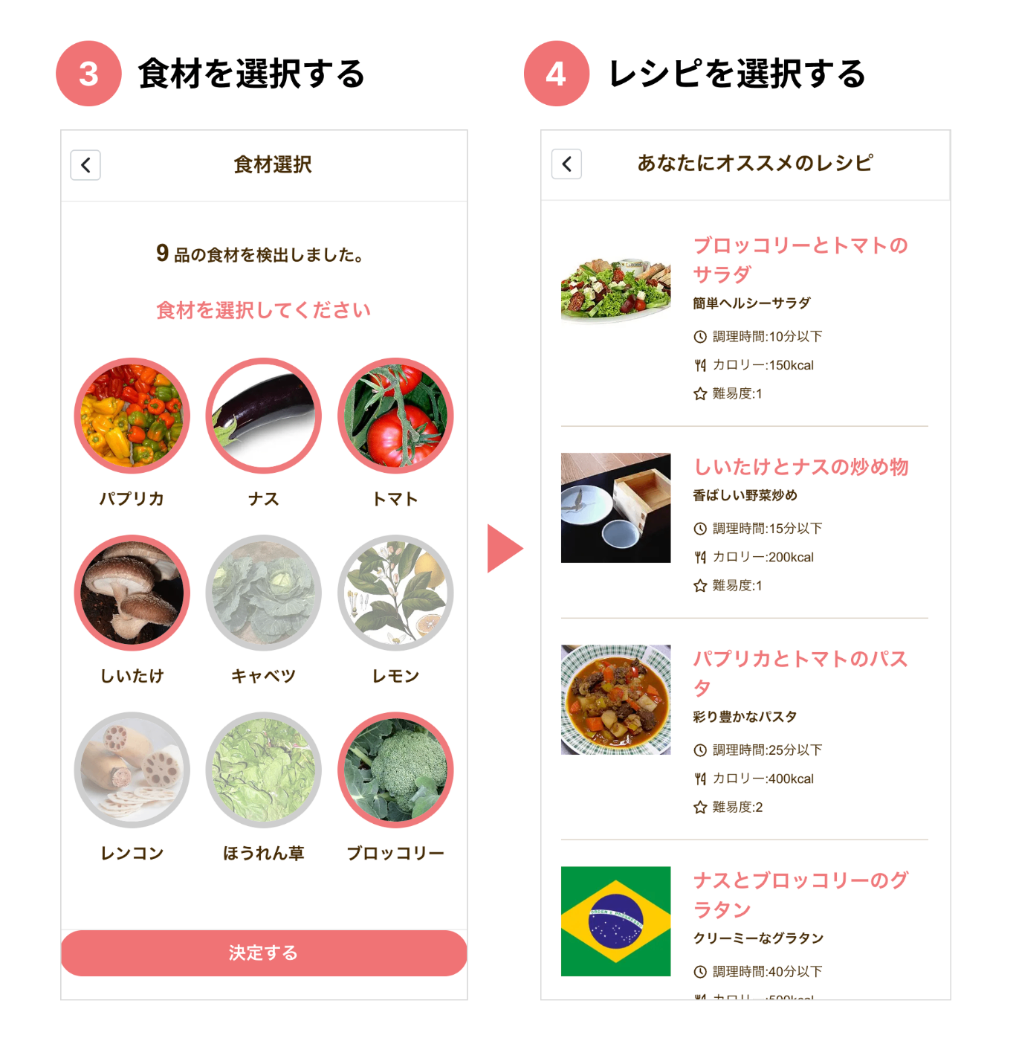Go back from the 食材選択 screen

point(85,165)
